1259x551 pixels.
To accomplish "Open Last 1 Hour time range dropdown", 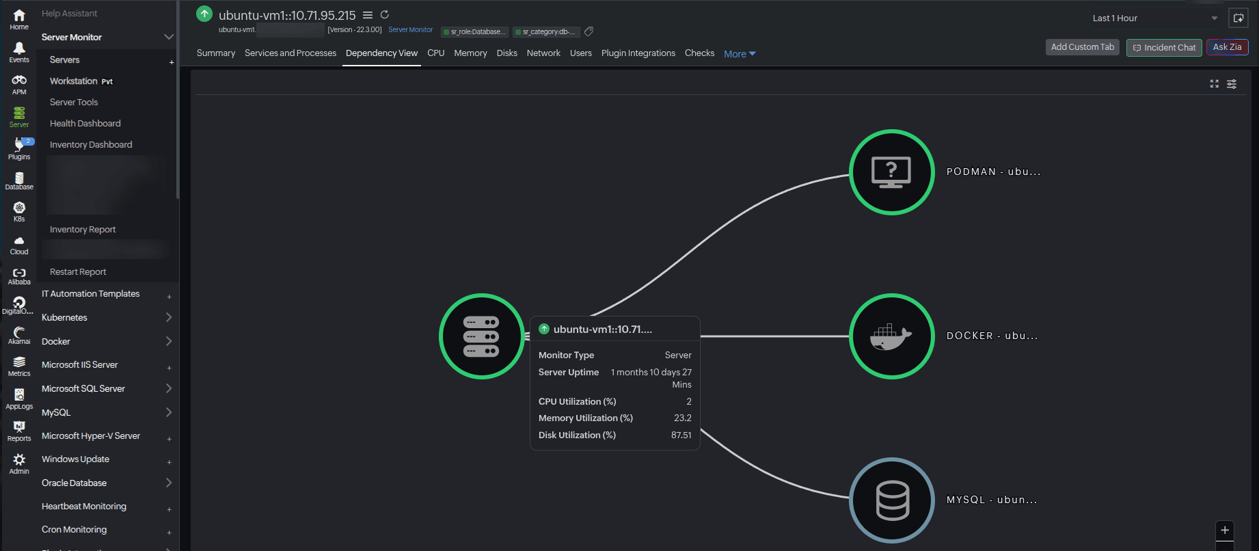I will [1154, 18].
